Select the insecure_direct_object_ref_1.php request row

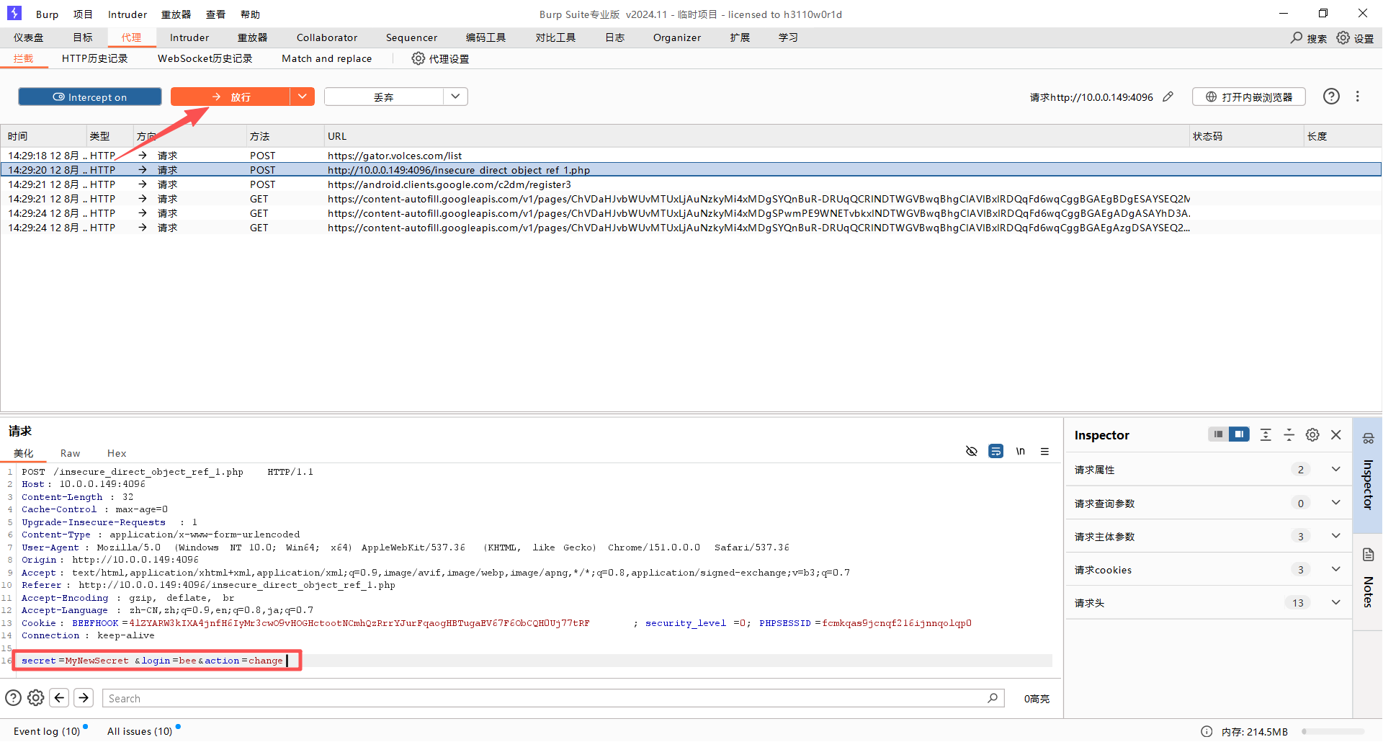[691, 170]
